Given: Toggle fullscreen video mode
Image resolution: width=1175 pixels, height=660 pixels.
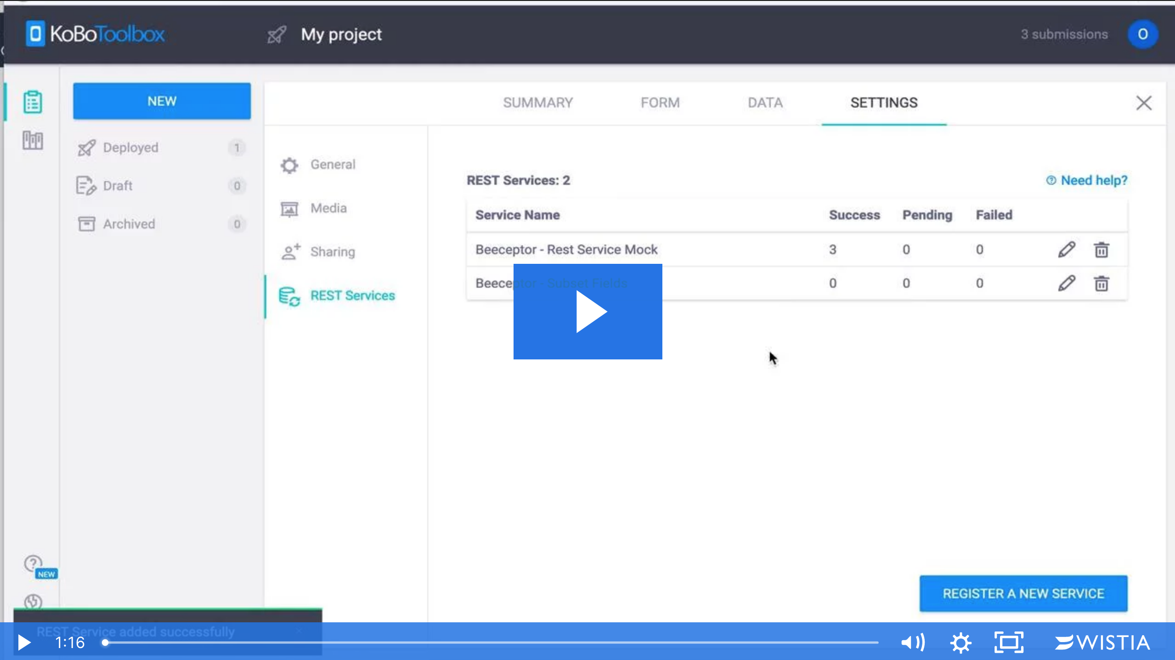Looking at the screenshot, I should [1009, 643].
